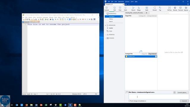The width and height of the screenshot is (190, 107).
Task: Open Search in the Workspace sidebar
Action: pos(111,21)
